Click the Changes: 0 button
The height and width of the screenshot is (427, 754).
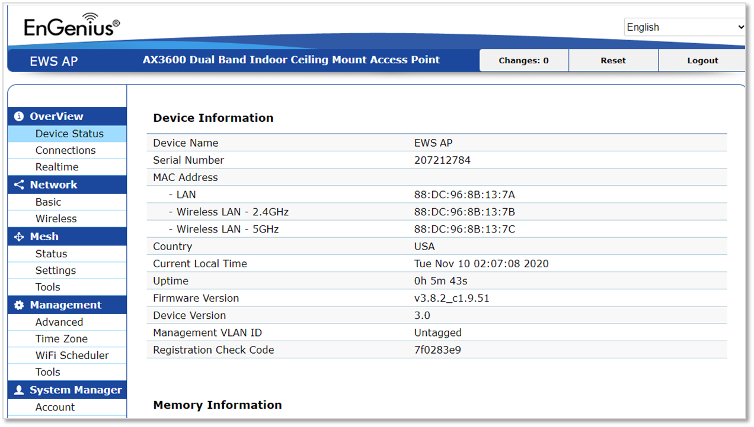[x=523, y=60]
